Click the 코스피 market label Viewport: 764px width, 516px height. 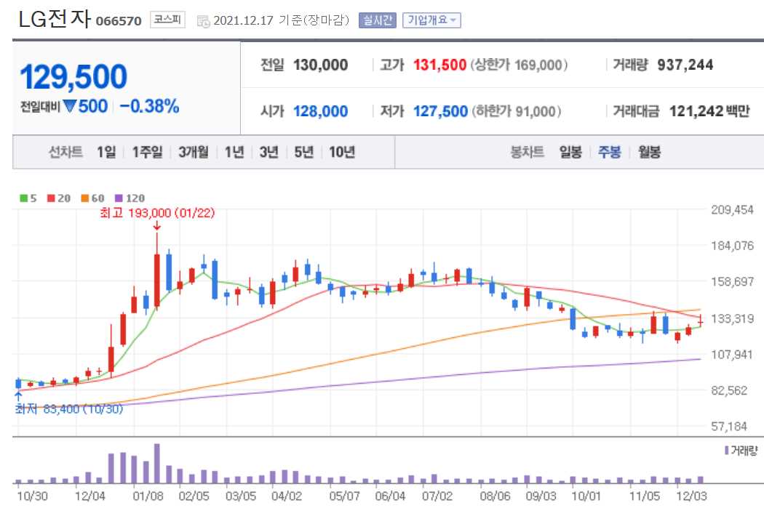(167, 20)
